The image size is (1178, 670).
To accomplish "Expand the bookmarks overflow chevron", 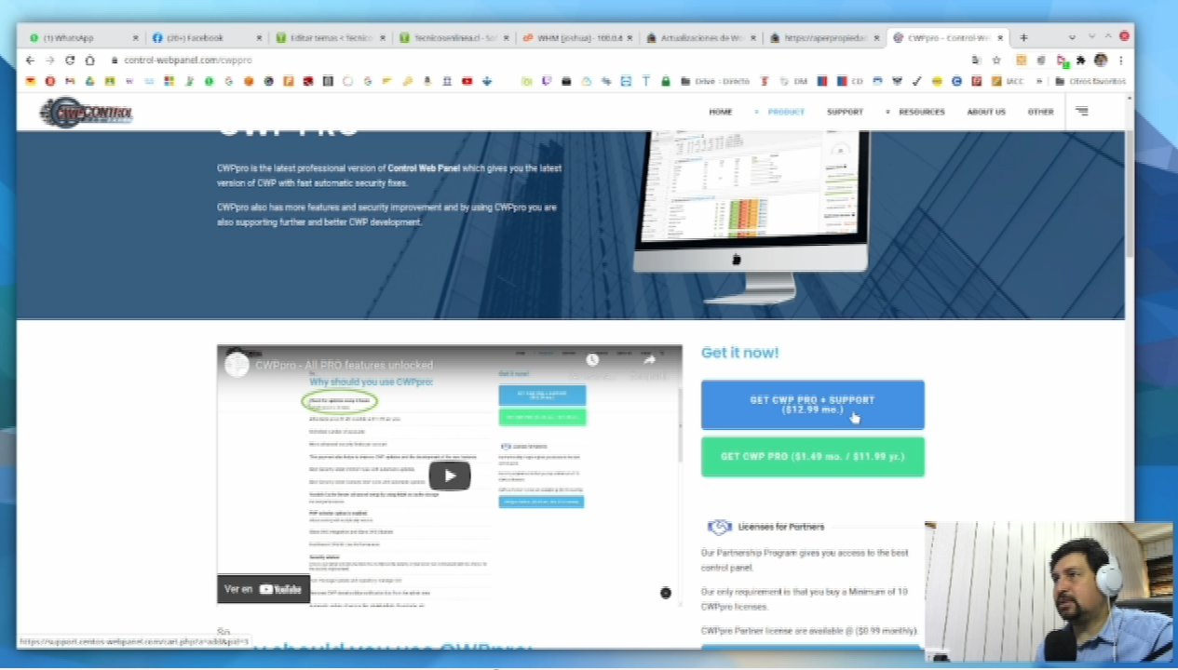I will pyautogui.click(x=1039, y=81).
